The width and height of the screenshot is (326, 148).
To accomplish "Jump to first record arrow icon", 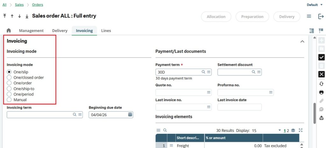I will click(5, 16).
